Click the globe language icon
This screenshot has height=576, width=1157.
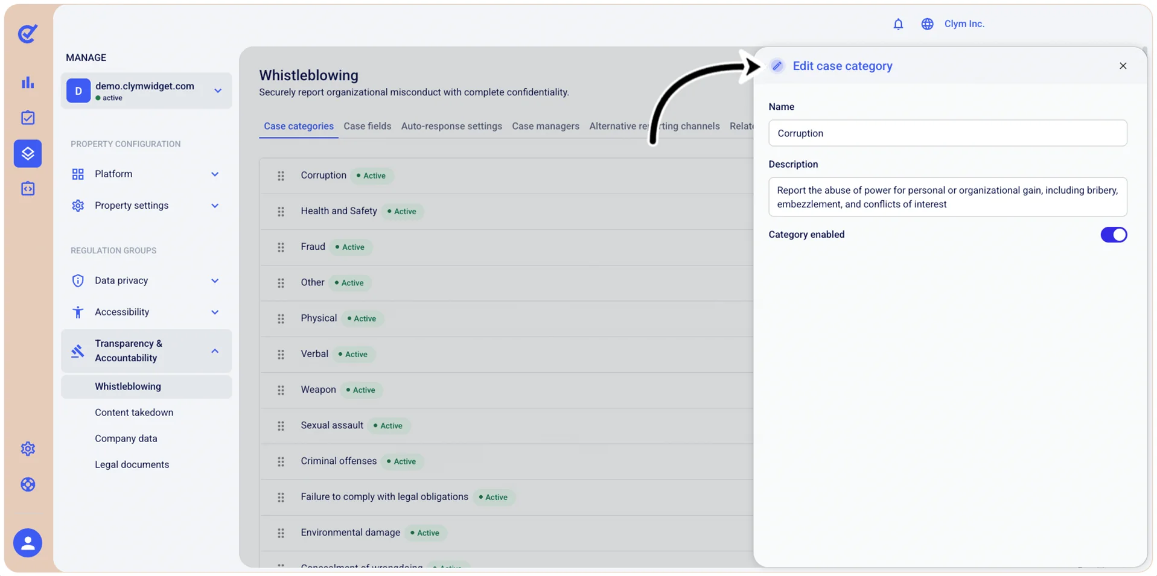(927, 24)
